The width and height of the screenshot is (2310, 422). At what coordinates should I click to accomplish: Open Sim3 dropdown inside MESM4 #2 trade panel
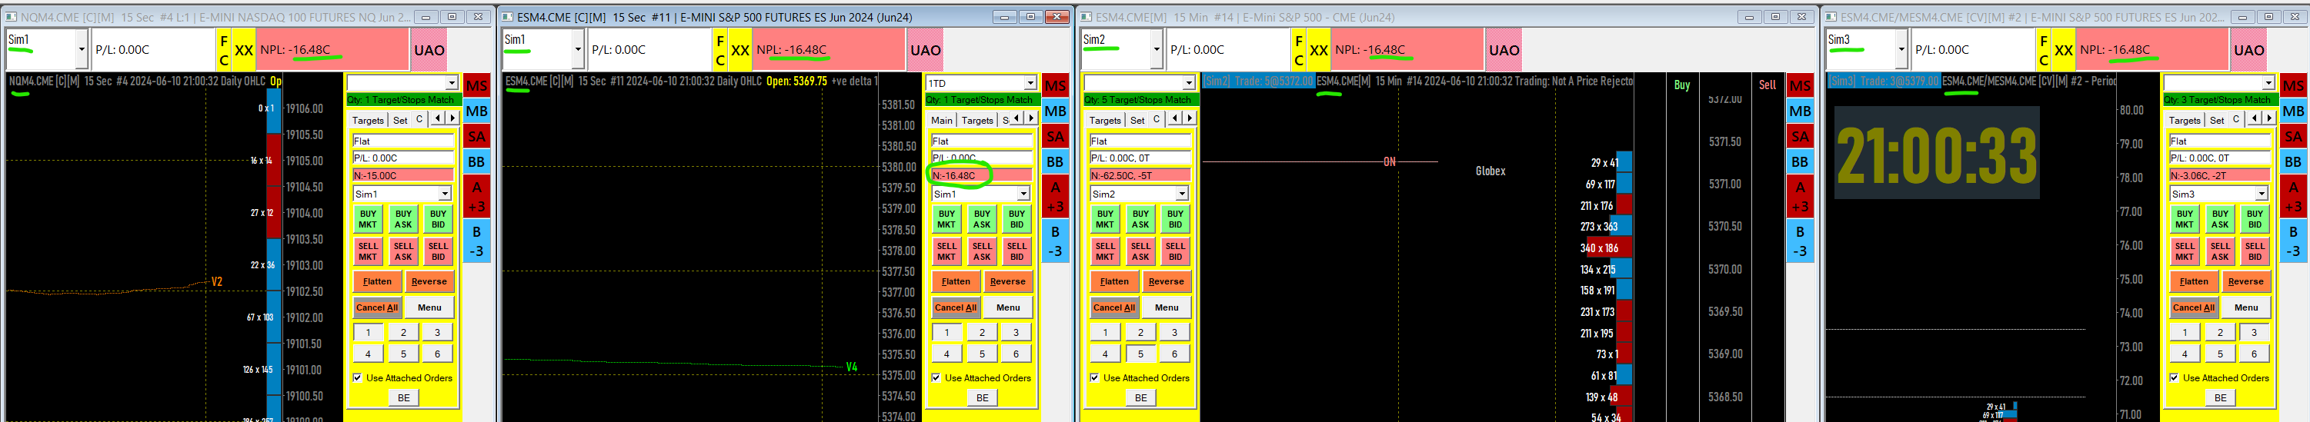[2262, 194]
